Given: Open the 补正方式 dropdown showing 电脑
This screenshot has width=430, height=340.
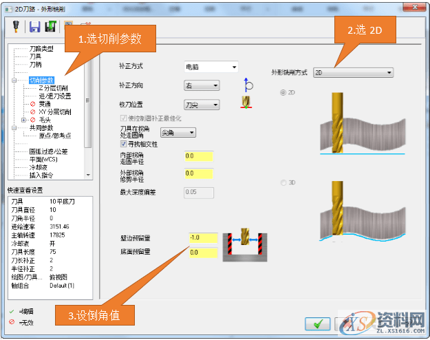Looking at the screenshot, I should [211, 67].
